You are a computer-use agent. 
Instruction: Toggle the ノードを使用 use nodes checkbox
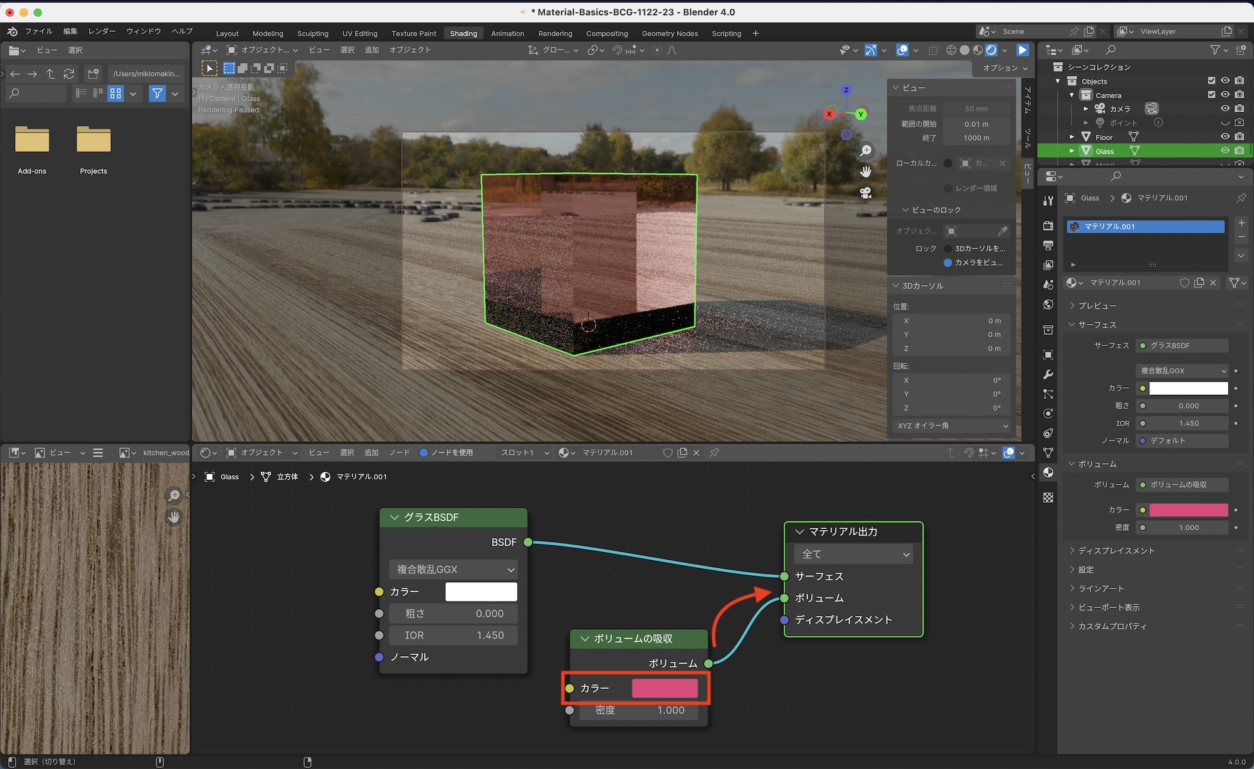click(424, 453)
